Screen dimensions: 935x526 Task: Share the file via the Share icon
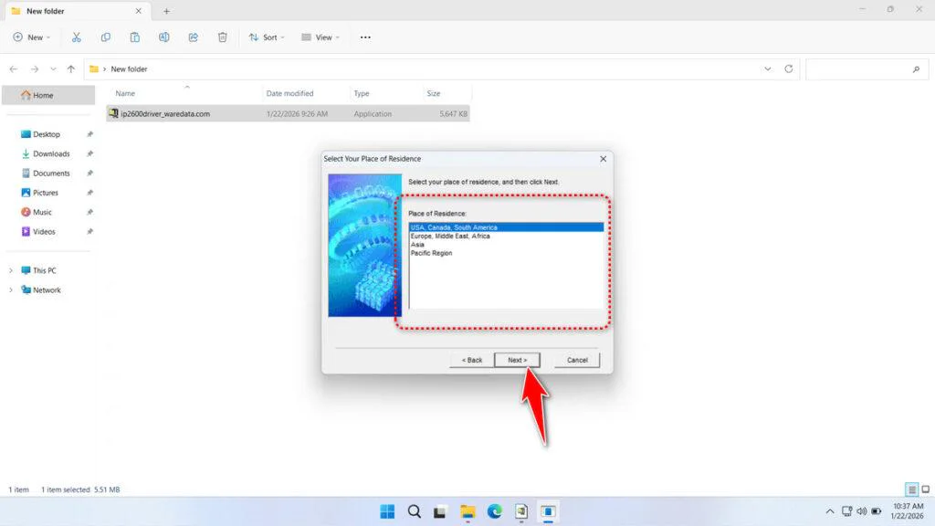pos(193,37)
